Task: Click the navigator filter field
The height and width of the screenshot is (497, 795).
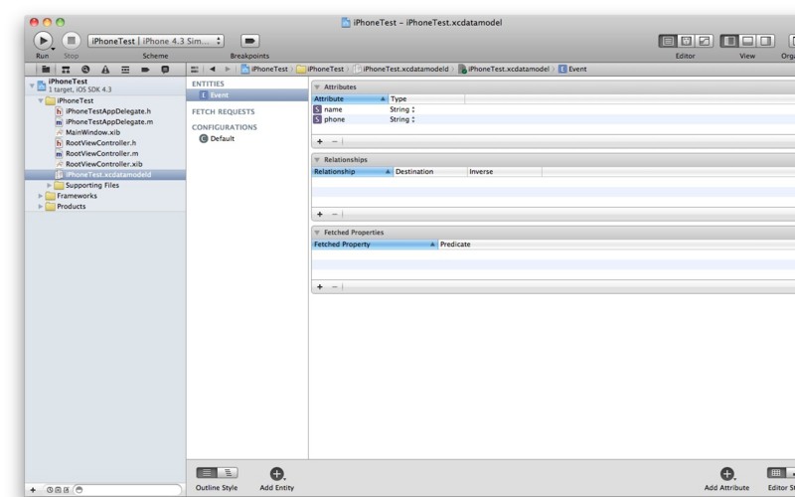Action: point(128,490)
